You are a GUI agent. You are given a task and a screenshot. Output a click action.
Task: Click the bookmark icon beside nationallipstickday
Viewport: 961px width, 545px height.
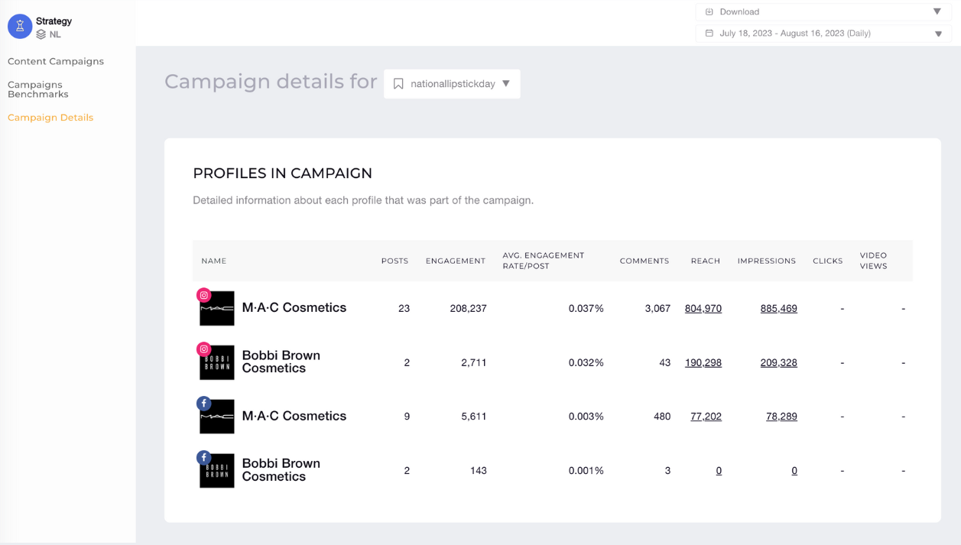click(398, 84)
